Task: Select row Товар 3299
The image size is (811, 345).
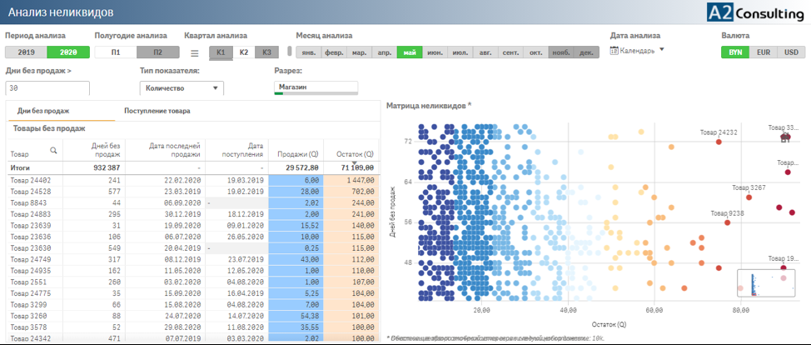Action: (x=193, y=305)
